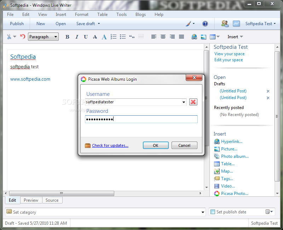Switch to the Preview tab
The width and height of the screenshot is (283, 230).
coord(31,200)
